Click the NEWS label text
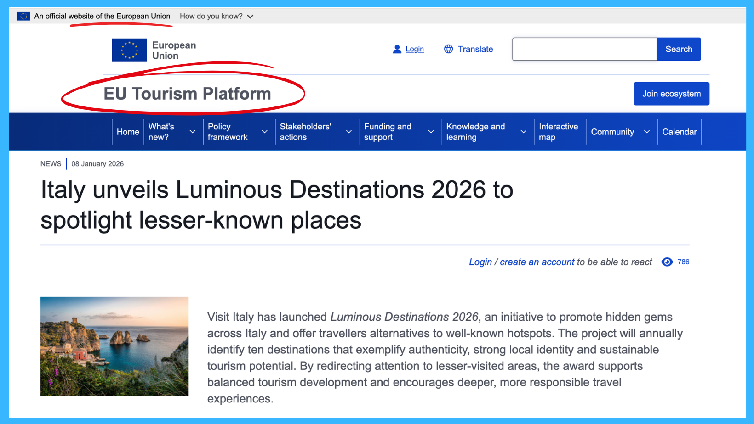Image resolution: width=754 pixels, height=424 pixels. pyautogui.click(x=51, y=164)
